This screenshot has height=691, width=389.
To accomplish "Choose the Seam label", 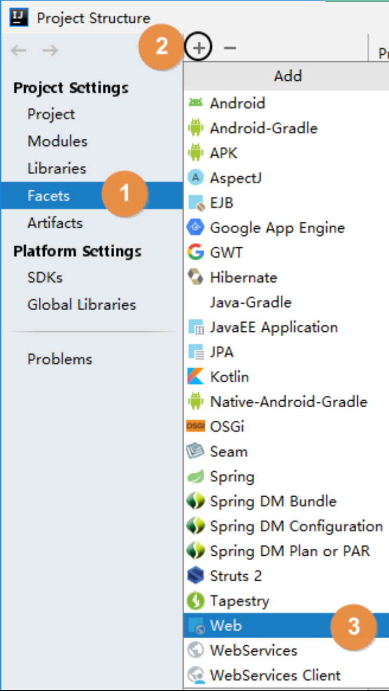I will (229, 451).
